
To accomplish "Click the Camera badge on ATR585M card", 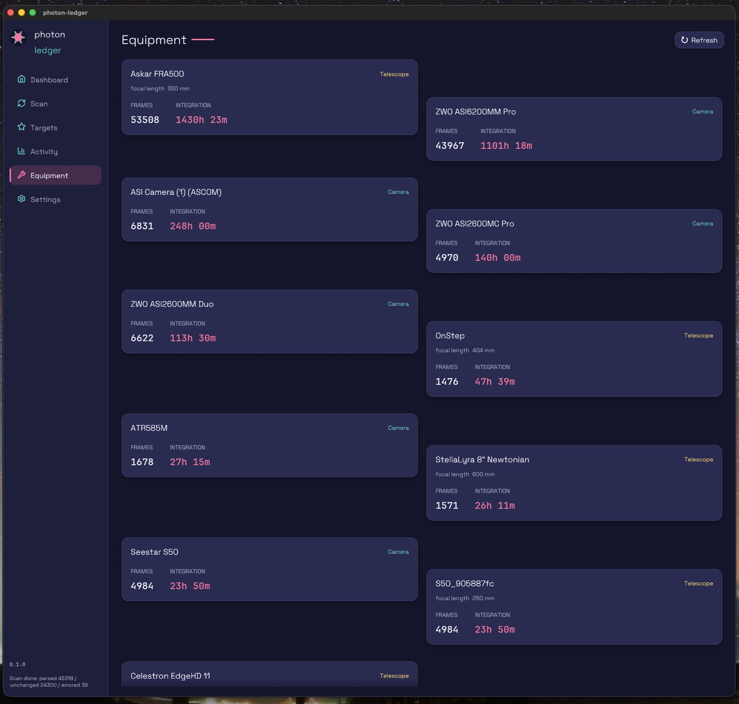I will coord(398,428).
